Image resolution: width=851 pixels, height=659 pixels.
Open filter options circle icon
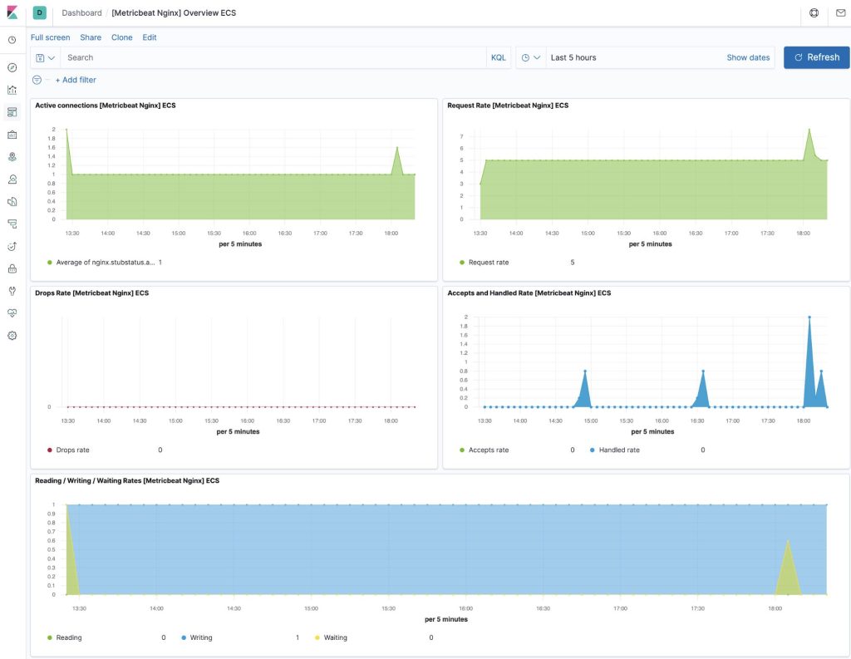coord(37,80)
